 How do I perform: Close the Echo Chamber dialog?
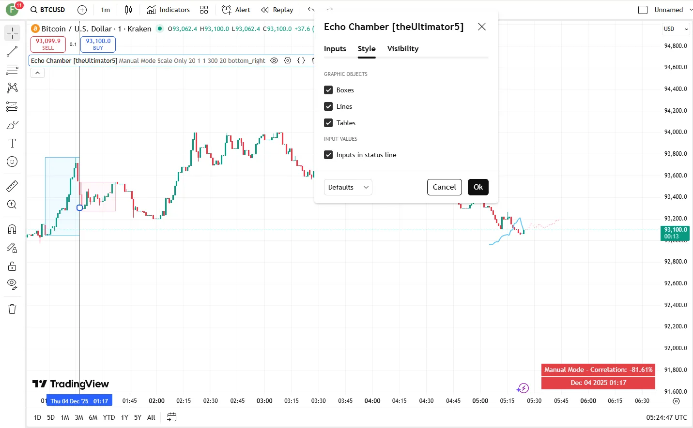482,27
